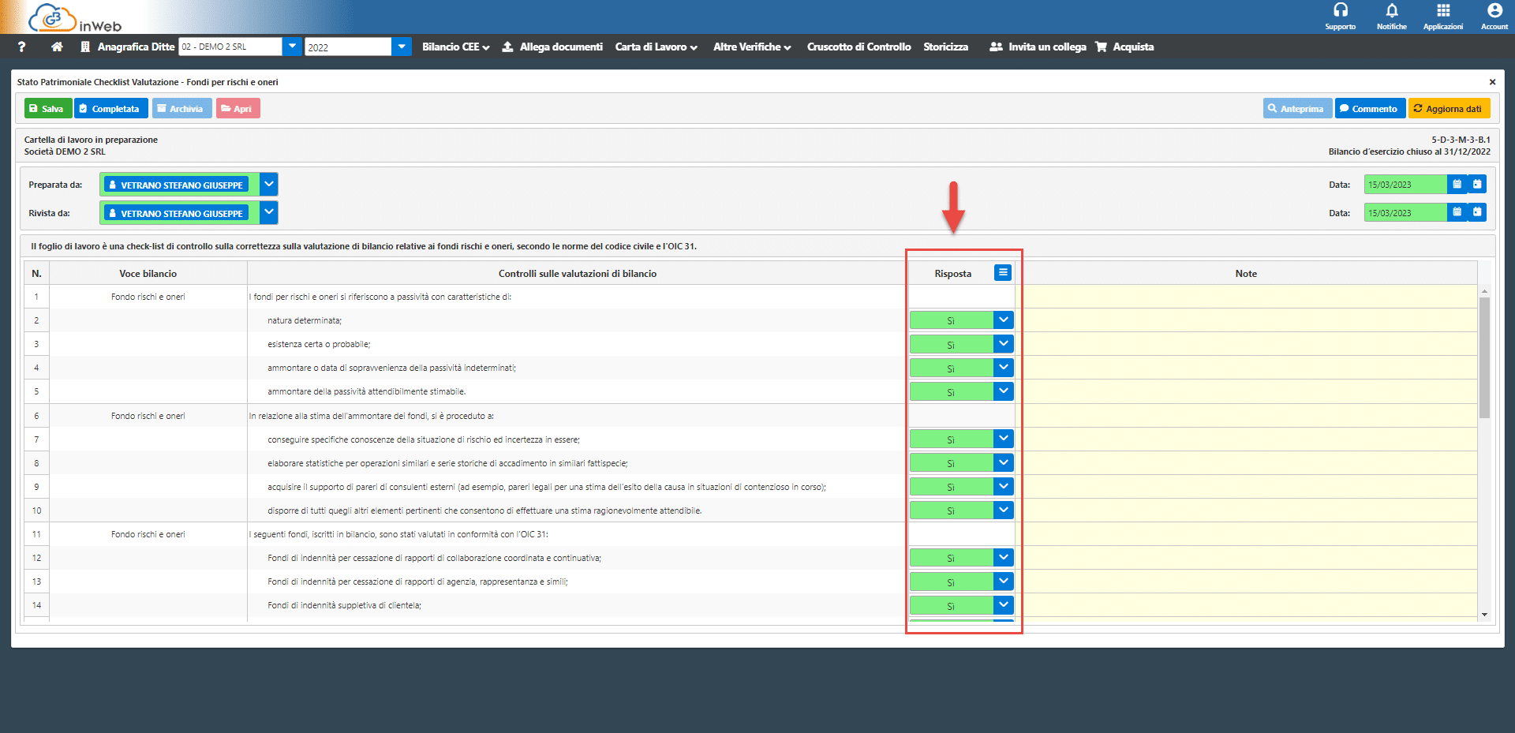Set today's date for Rivista da row
The width and height of the screenshot is (1515, 733).
[1477, 212]
